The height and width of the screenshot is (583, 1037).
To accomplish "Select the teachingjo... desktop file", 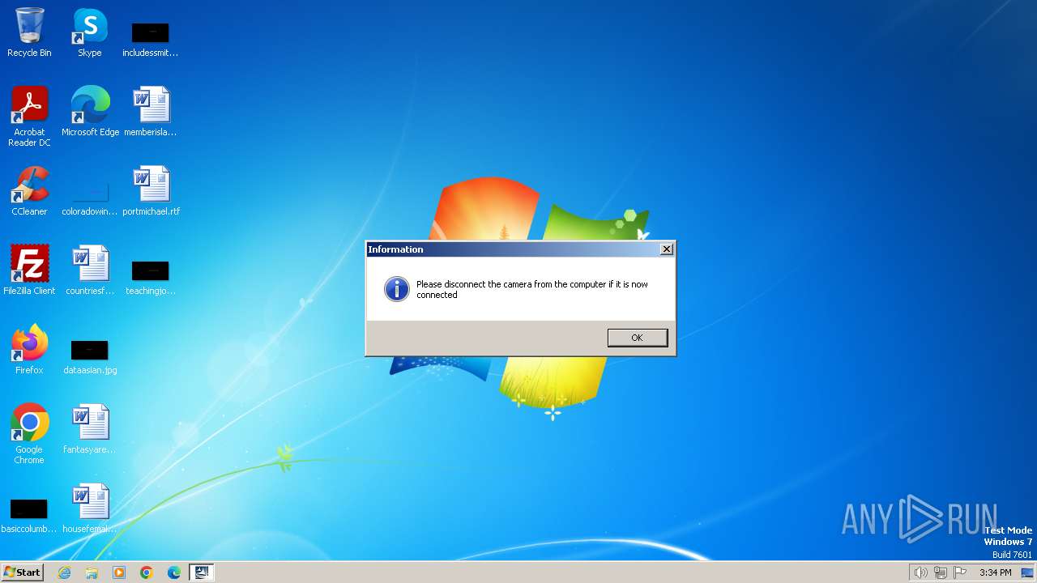I will pyautogui.click(x=150, y=277).
